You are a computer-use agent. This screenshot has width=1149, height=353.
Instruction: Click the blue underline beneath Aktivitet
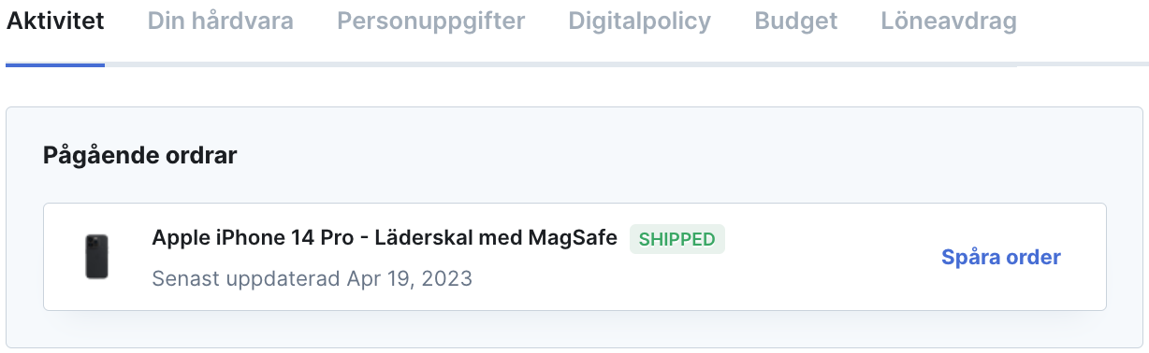pyautogui.click(x=55, y=64)
